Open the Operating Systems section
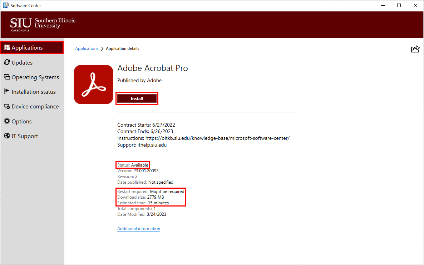Image resolution: width=424 pixels, height=265 pixels. tap(35, 77)
